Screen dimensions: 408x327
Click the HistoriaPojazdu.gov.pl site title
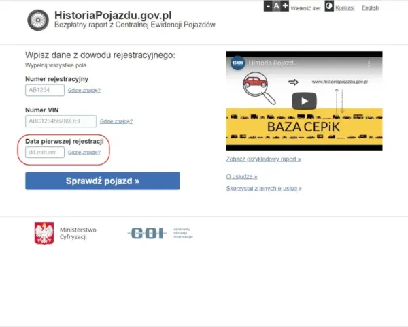click(x=113, y=16)
